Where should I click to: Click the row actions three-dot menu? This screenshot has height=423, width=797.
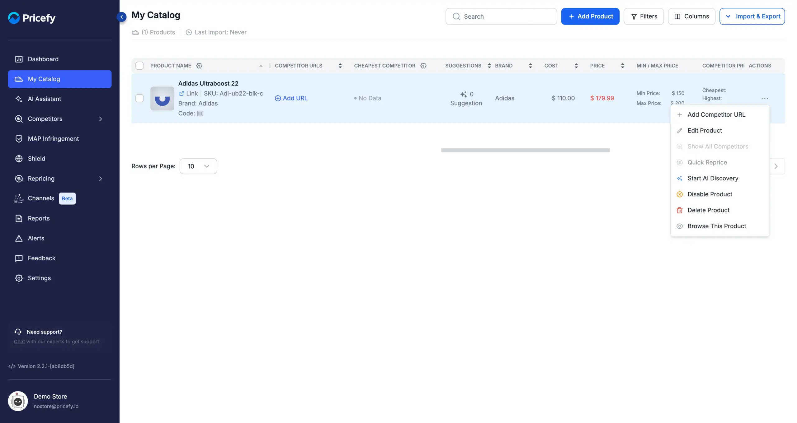(x=765, y=98)
